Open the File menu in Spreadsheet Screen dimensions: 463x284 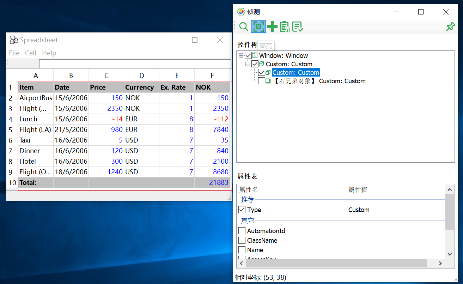tap(14, 53)
